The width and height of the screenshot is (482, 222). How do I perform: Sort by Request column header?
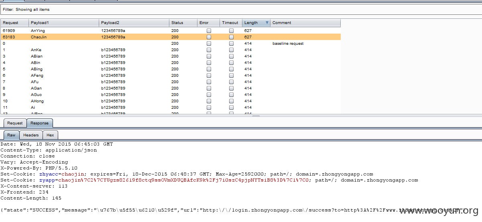[x=15, y=23]
